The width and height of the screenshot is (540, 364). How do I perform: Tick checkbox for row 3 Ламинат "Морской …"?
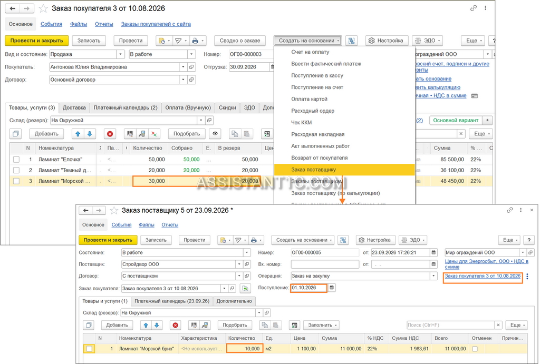point(16,181)
